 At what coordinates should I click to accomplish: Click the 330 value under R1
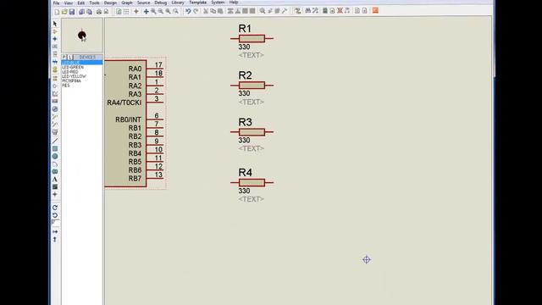(x=244, y=47)
